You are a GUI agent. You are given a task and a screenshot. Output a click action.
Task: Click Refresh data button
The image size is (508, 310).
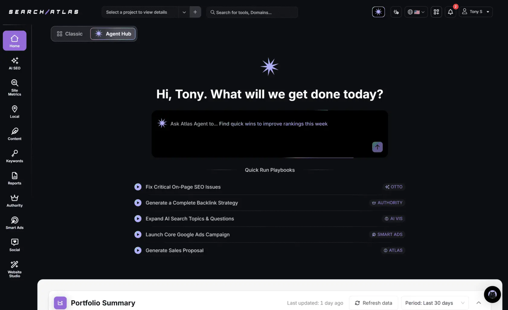[373, 303]
